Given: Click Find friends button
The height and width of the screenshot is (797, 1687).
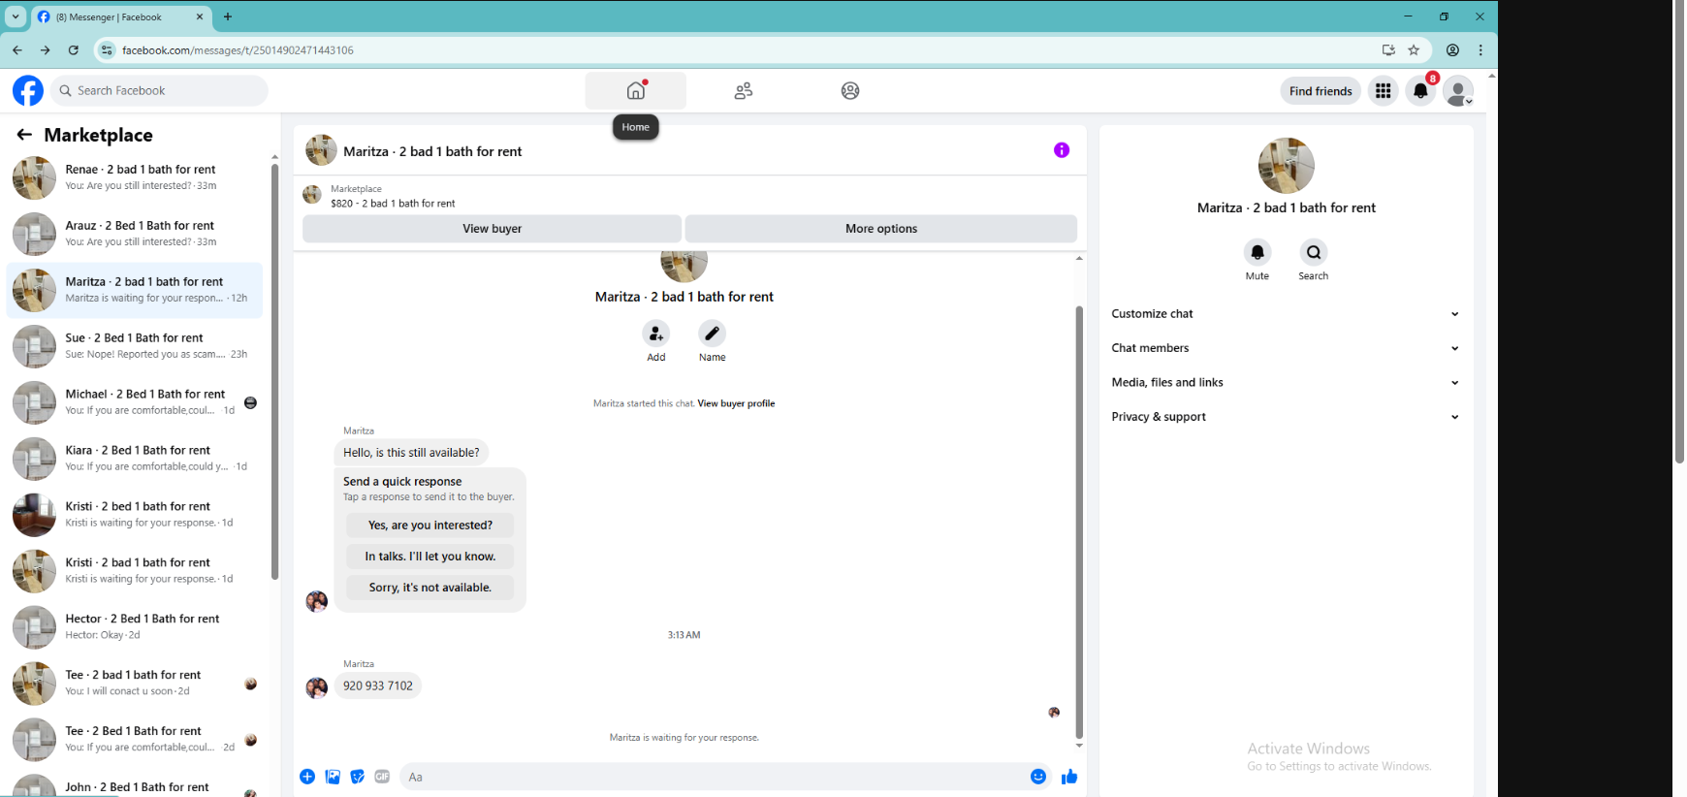Looking at the screenshot, I should [1321, 91].
